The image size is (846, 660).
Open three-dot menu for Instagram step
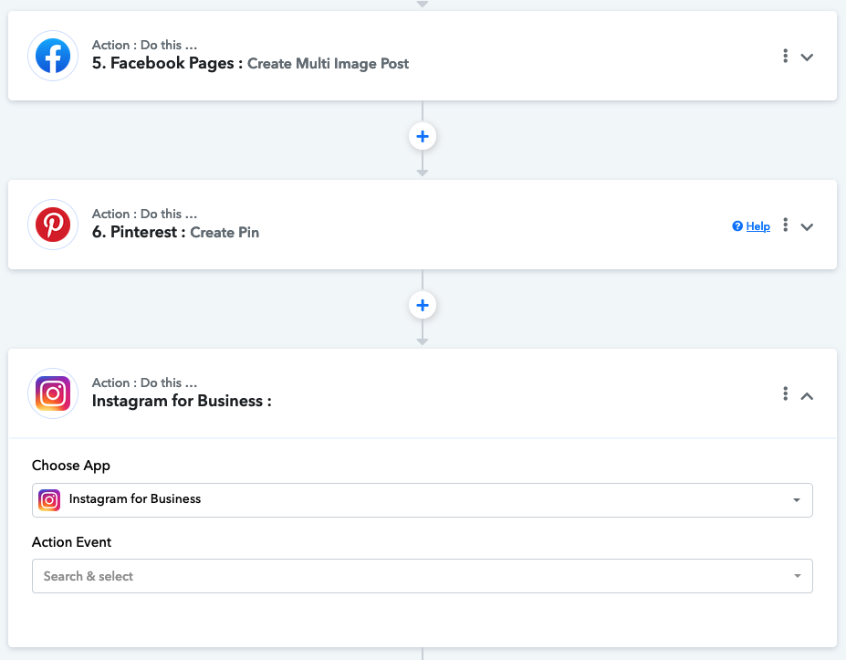coord(786,394)
